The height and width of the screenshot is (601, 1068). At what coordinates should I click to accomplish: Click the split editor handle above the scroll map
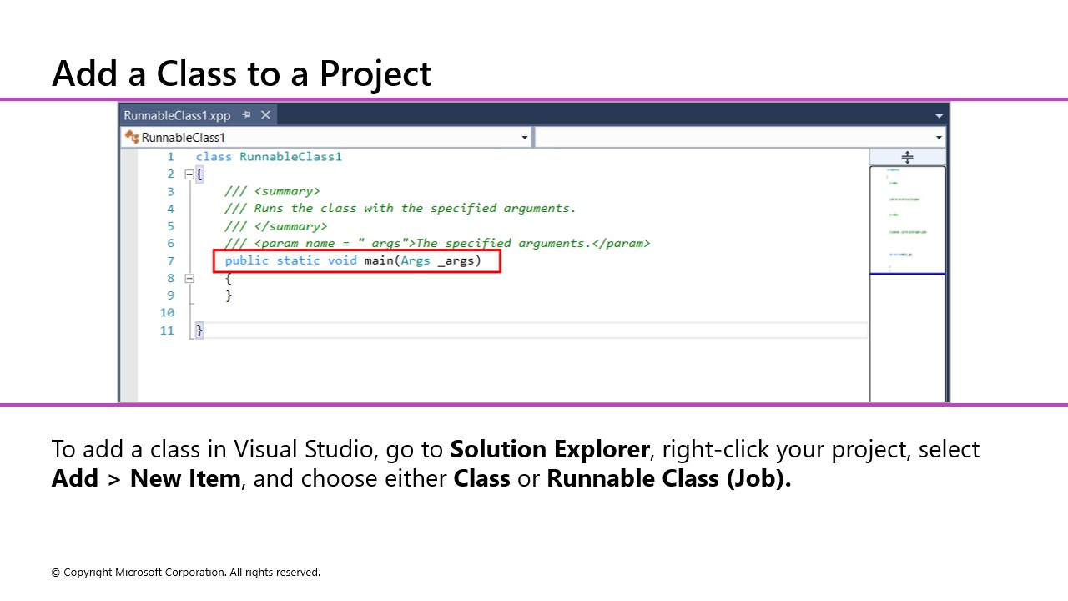coord(907,156)
